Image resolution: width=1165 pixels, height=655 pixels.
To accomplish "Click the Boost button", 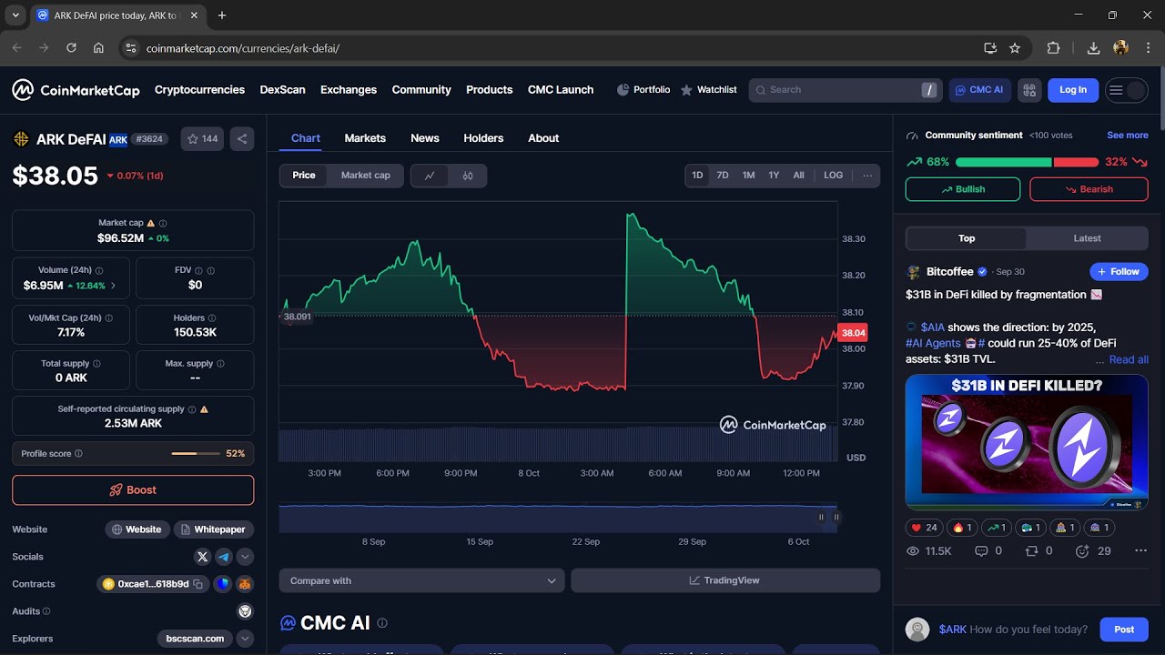I will pyautogui.click(x=133, y=489).
